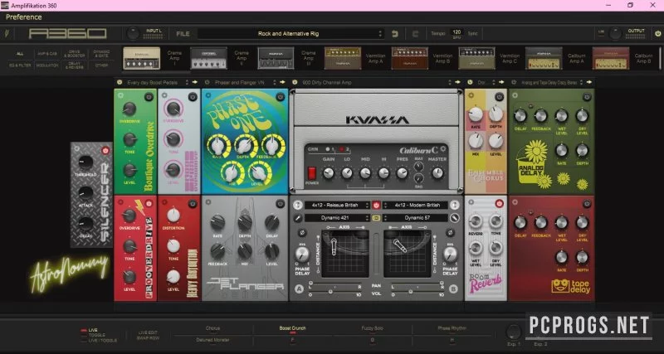Toggle the master power icon at top right
Viewport: 664px width, 354px height.
(x=657, y=33)
